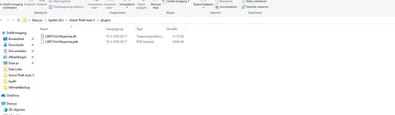Click Selectie omkeren in the ribbon
Viewport: 395px width, 115px height.
pos(255,7)
